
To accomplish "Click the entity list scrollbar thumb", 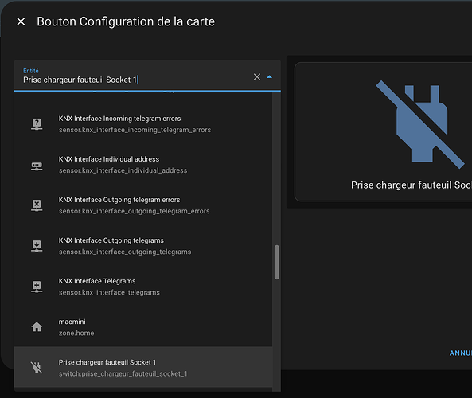I will pyautogui.click(x=277, y=262).
